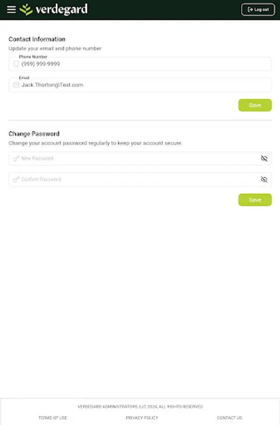The width and height of the screenshot is (280, 425).
Task: Open Contact Us from the footer
Action: [x=229, y=417]
